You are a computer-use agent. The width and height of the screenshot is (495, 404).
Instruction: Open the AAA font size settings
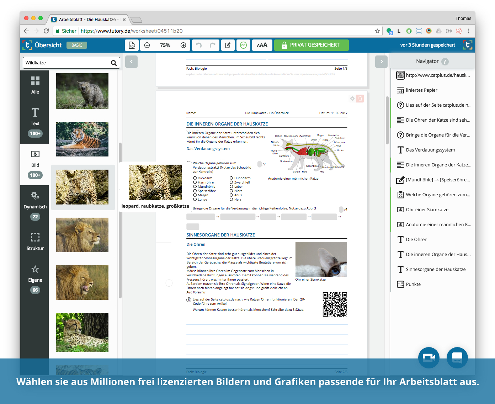262,45
